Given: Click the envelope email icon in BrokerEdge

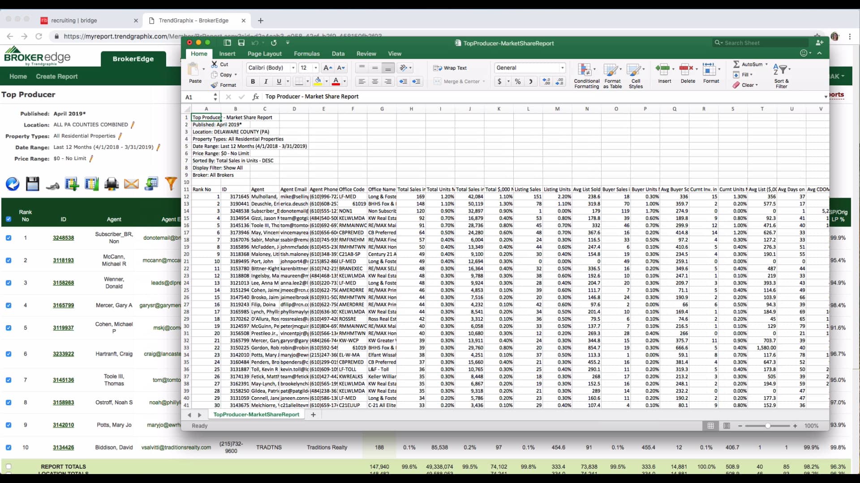Looking at the screenshot, I should 131,184.
